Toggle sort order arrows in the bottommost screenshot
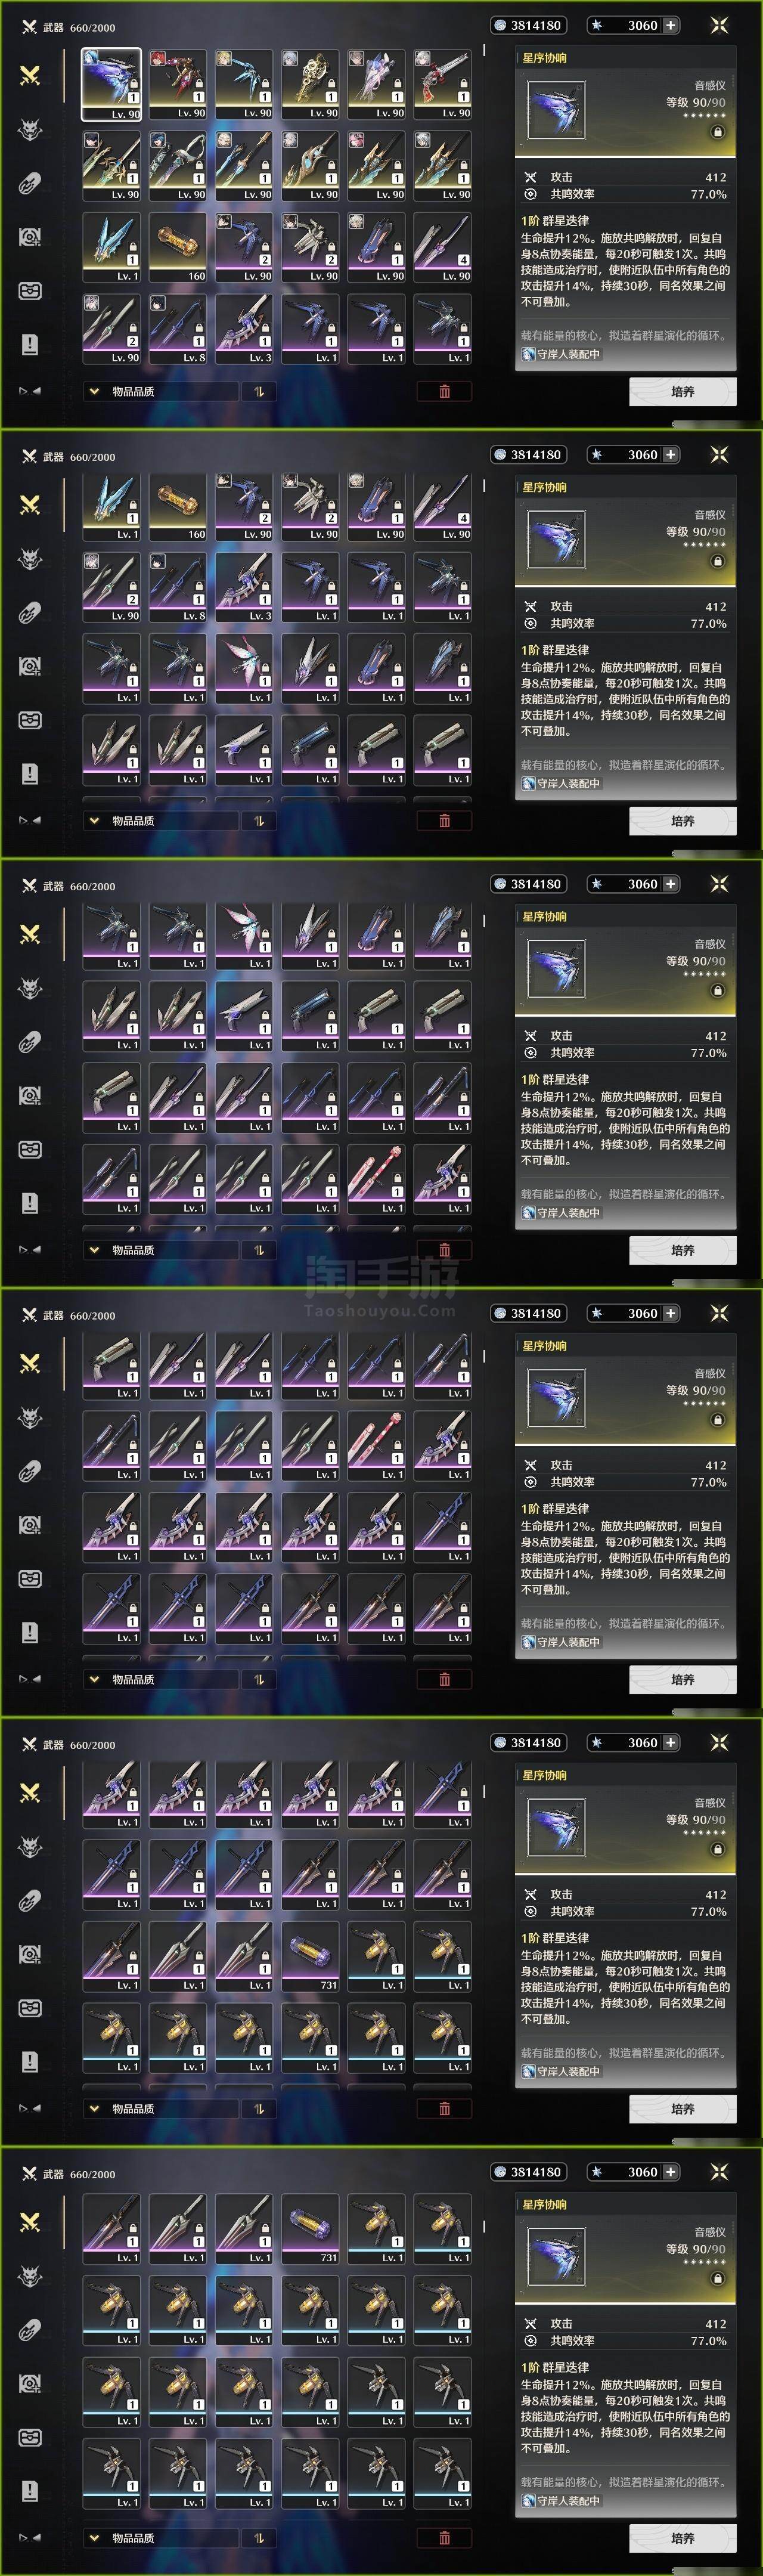 [x=259, y=2537]
